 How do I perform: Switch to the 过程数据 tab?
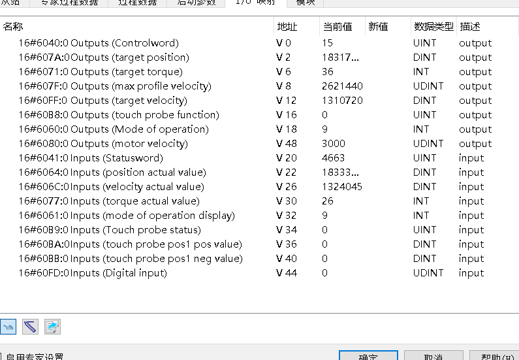(137, 3)
